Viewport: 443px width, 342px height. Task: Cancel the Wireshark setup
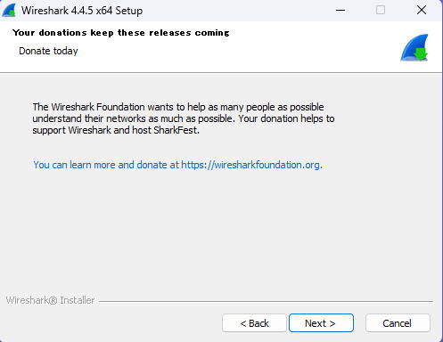[398, 322]
